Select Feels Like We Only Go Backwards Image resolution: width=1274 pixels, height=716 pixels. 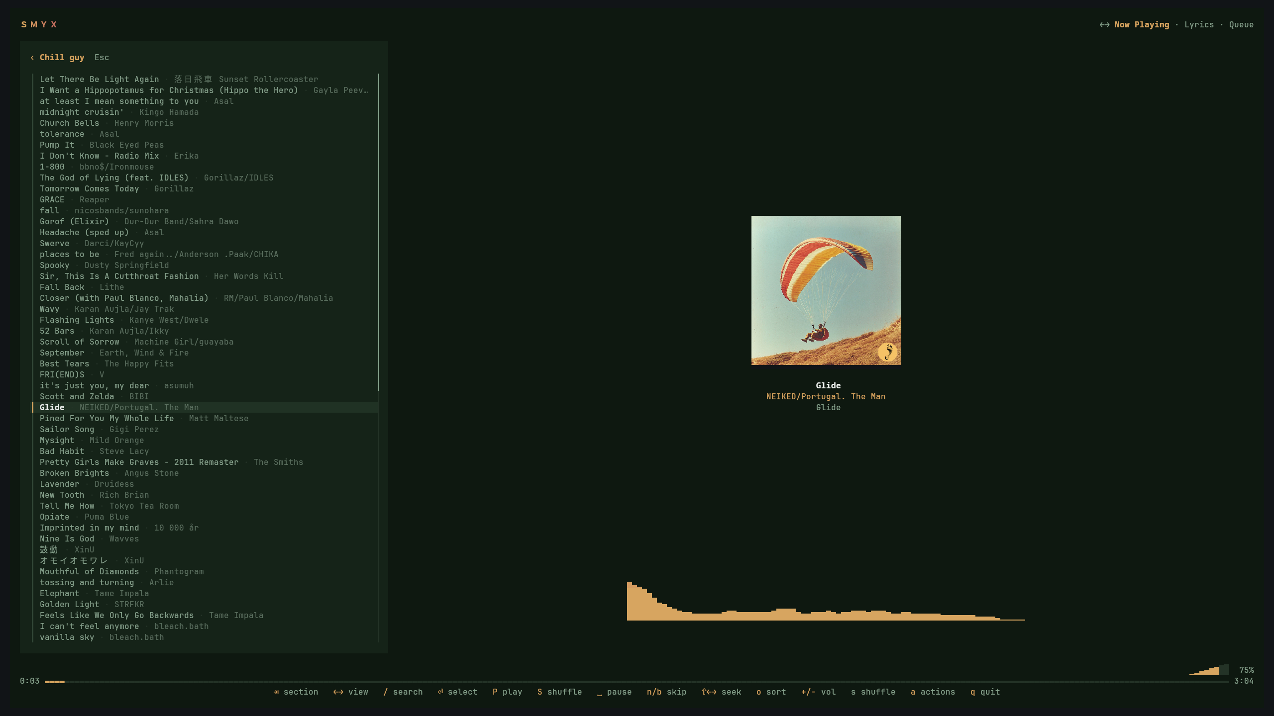[x=205, y=616]
